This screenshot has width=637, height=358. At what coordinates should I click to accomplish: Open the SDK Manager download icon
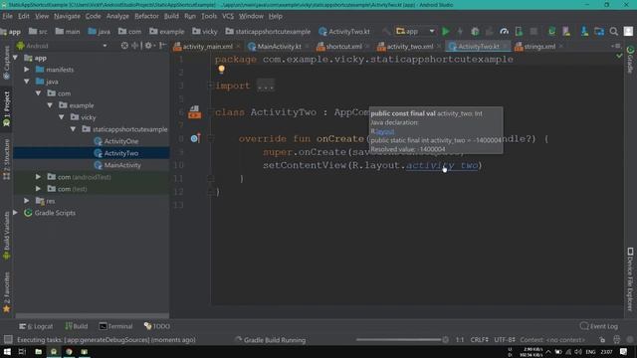584,31
